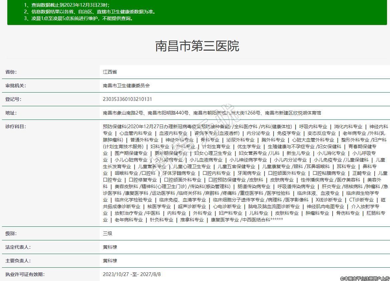Click the 法定代表人 field label
390x281 pixels.
[18, 247]
